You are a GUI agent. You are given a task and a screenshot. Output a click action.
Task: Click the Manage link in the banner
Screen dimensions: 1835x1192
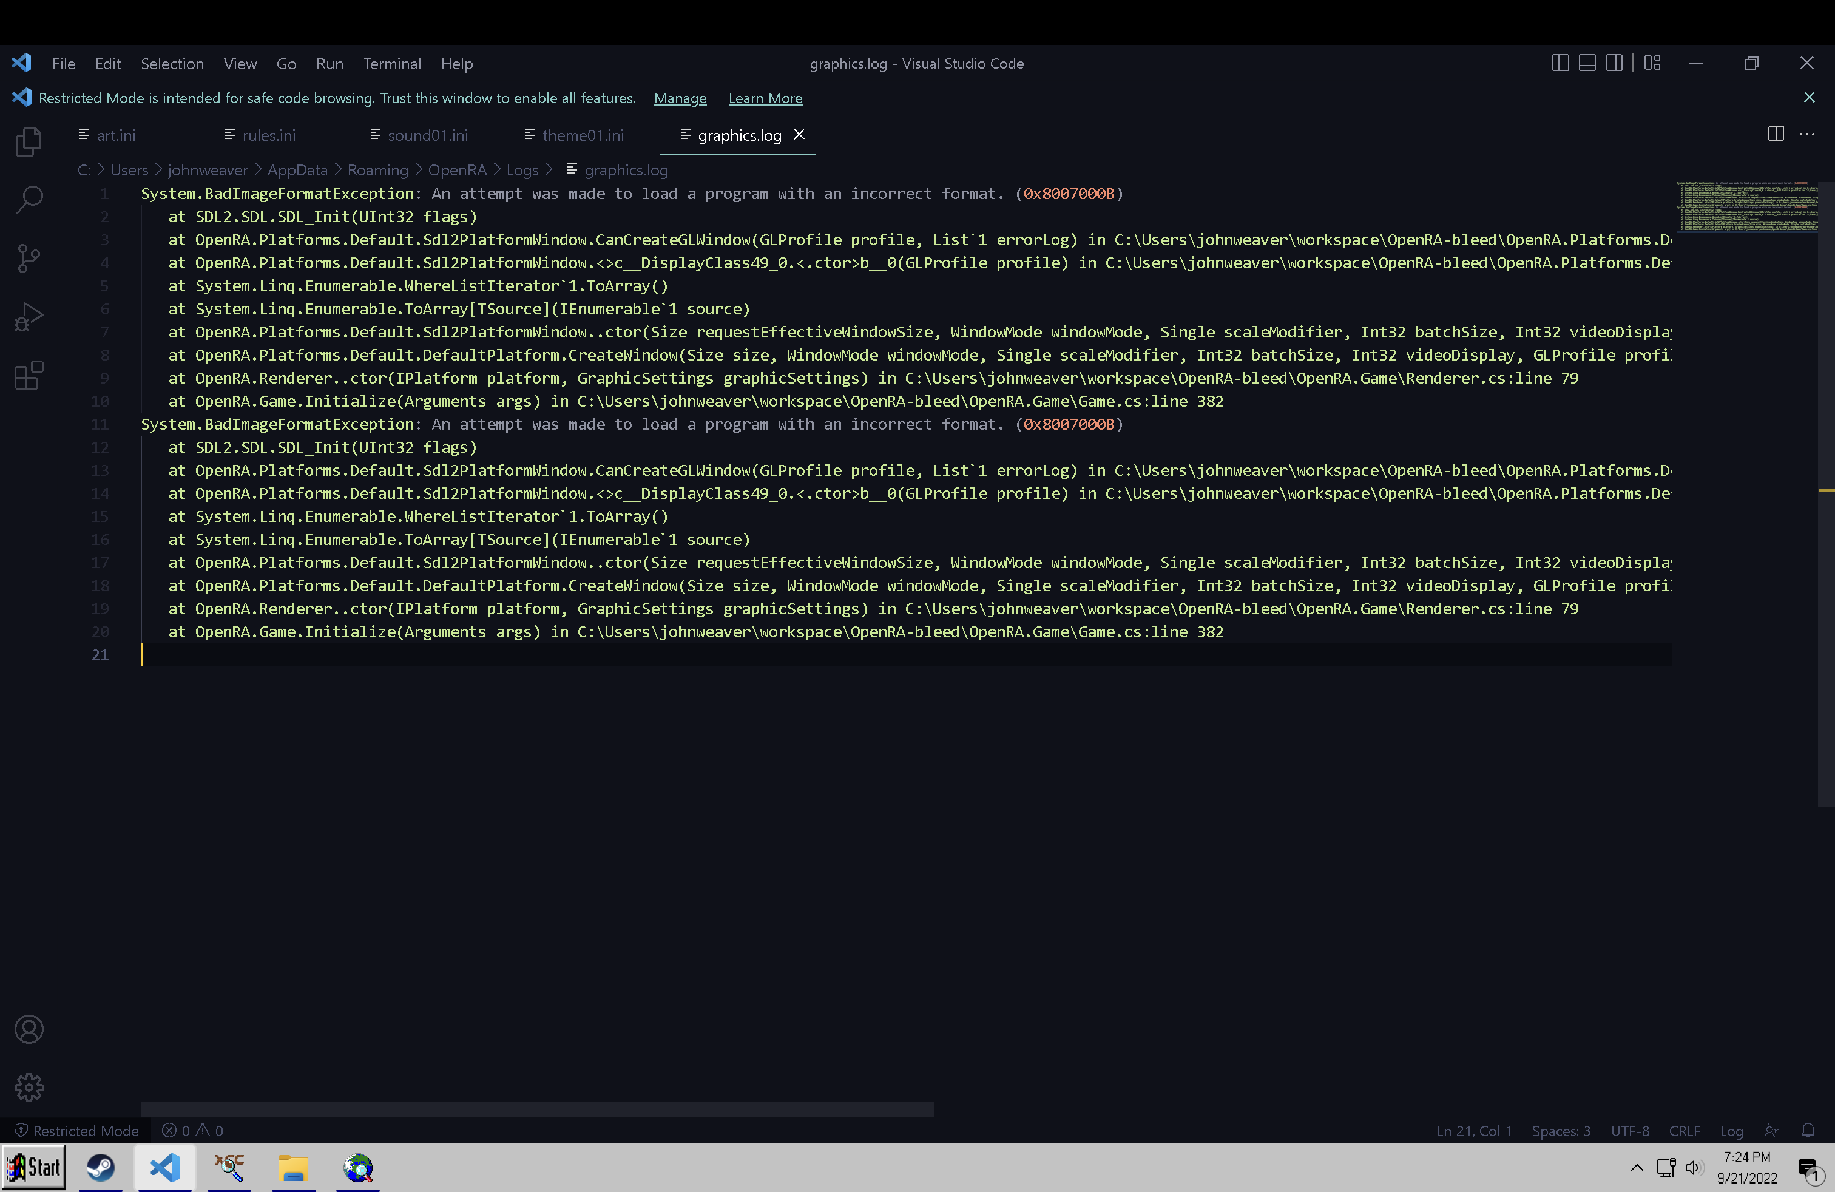679,99
